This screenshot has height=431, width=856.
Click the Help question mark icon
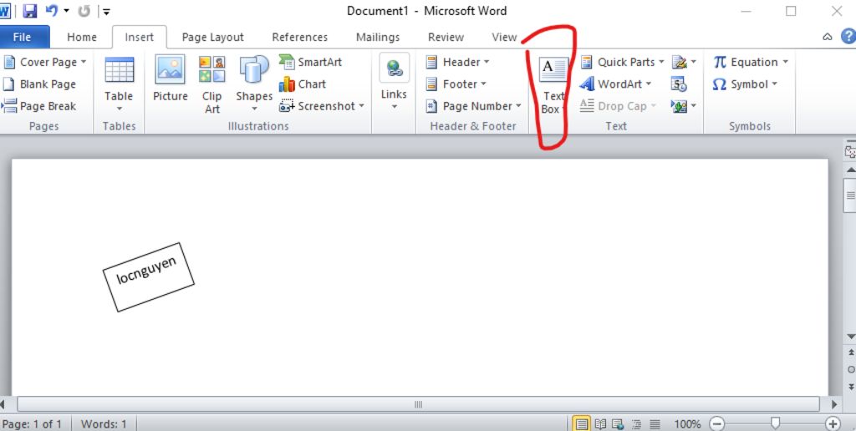click(848, 37)
